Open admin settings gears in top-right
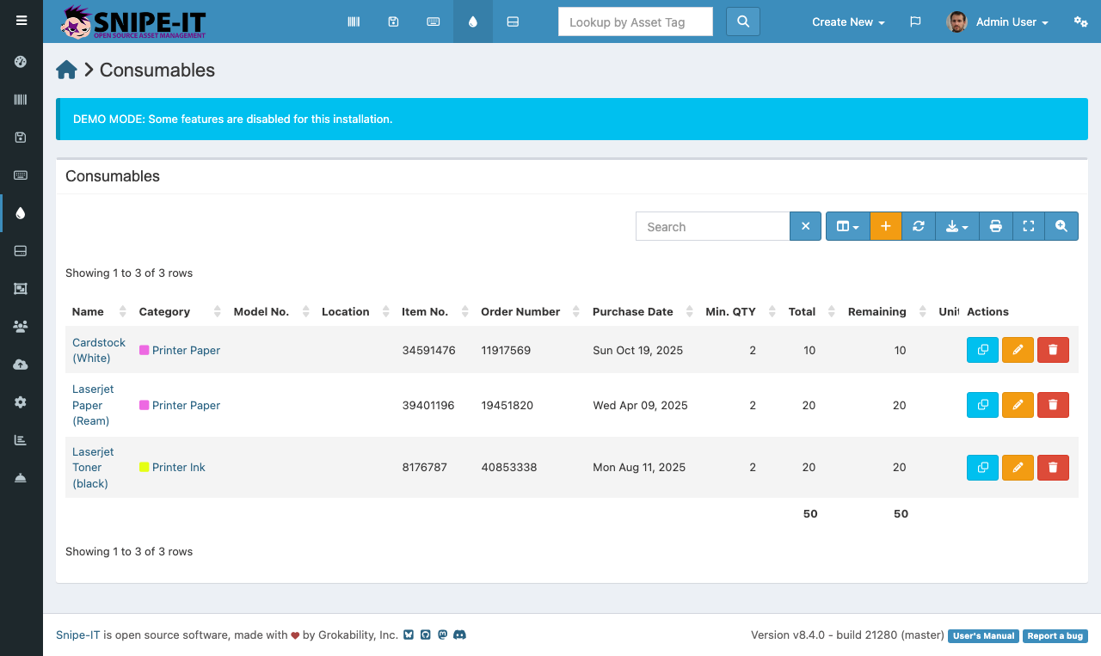The height and width of the screenshot is (656, 1101). (x=1081, y=21)
